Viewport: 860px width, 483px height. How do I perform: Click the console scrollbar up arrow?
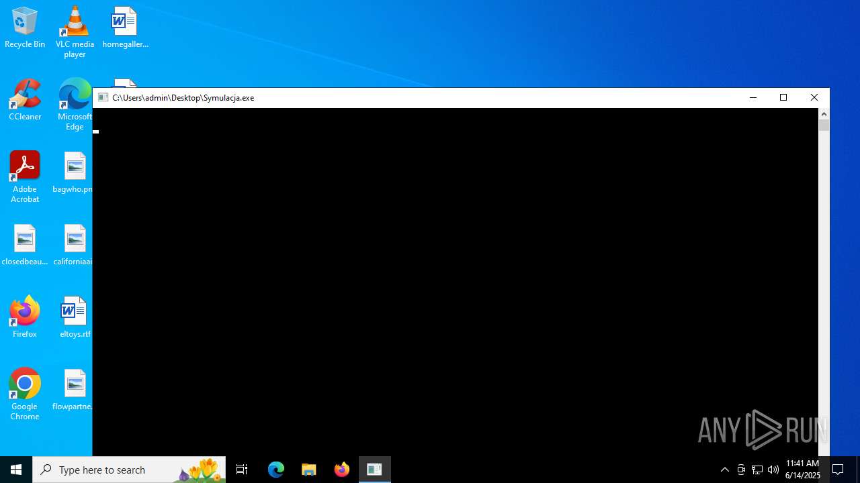tap(824, 114)
